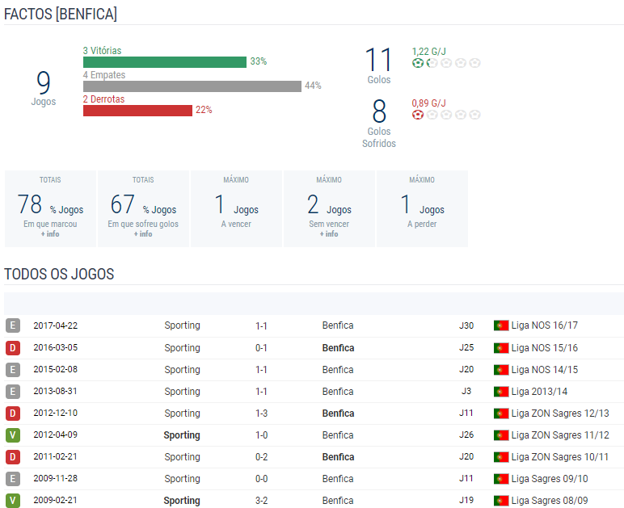The image size is (624, 508).
Task: Open Liga Sagres 08/09 link
Action: [550, 501]
